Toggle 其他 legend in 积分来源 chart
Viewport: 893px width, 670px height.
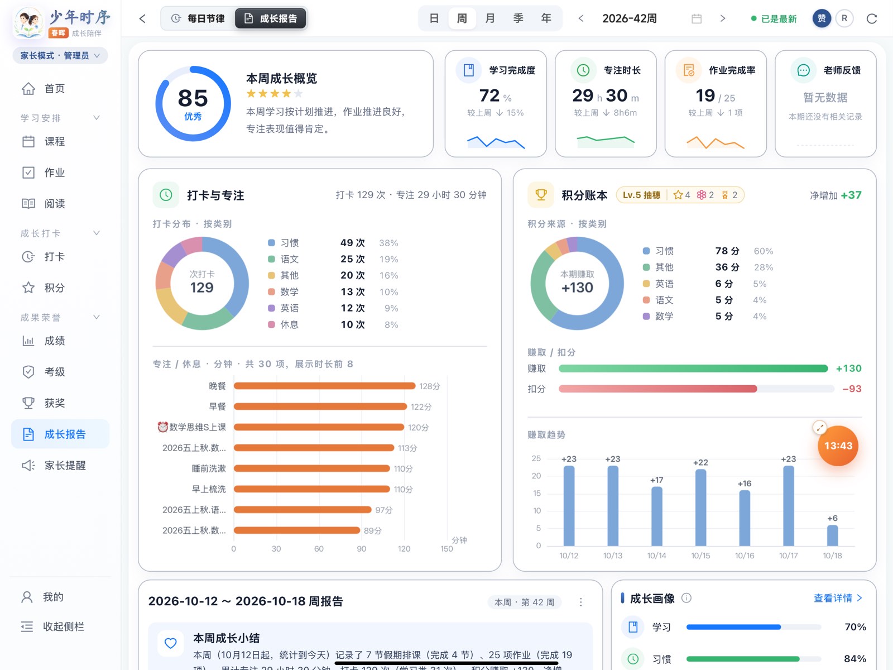[x=659, y=267]
